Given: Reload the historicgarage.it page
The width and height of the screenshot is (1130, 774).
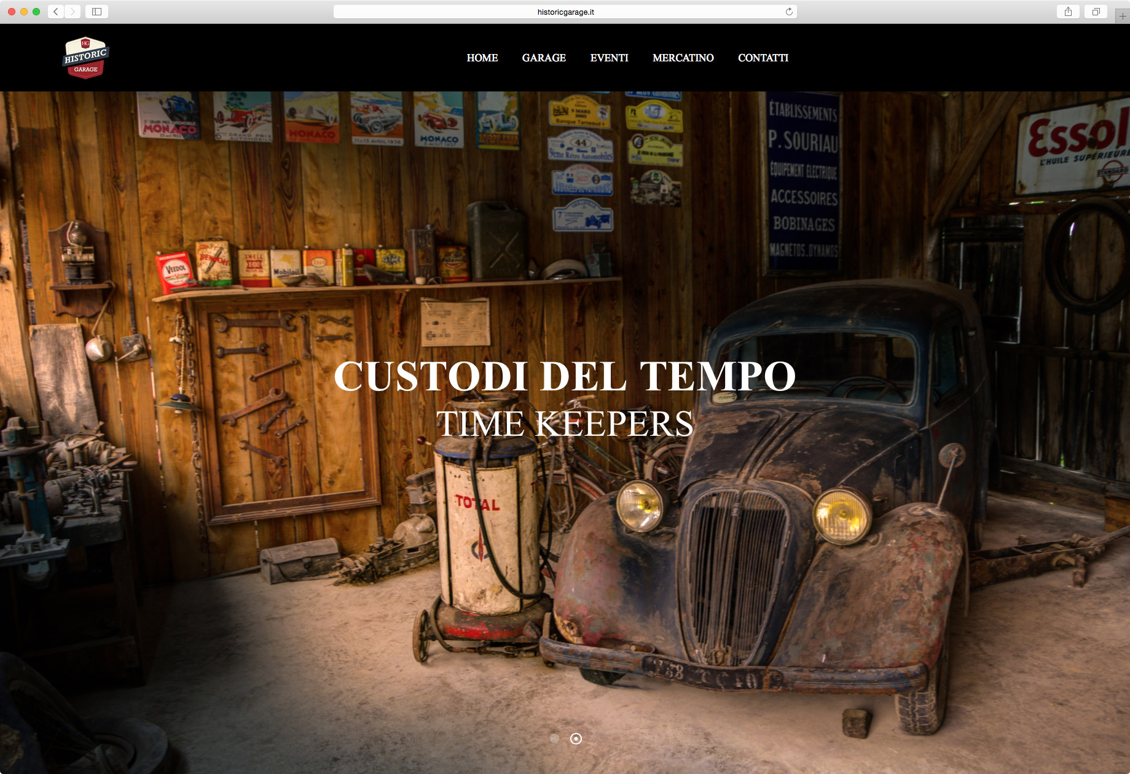Looking at the screenshot, I should tap(789, 12).
